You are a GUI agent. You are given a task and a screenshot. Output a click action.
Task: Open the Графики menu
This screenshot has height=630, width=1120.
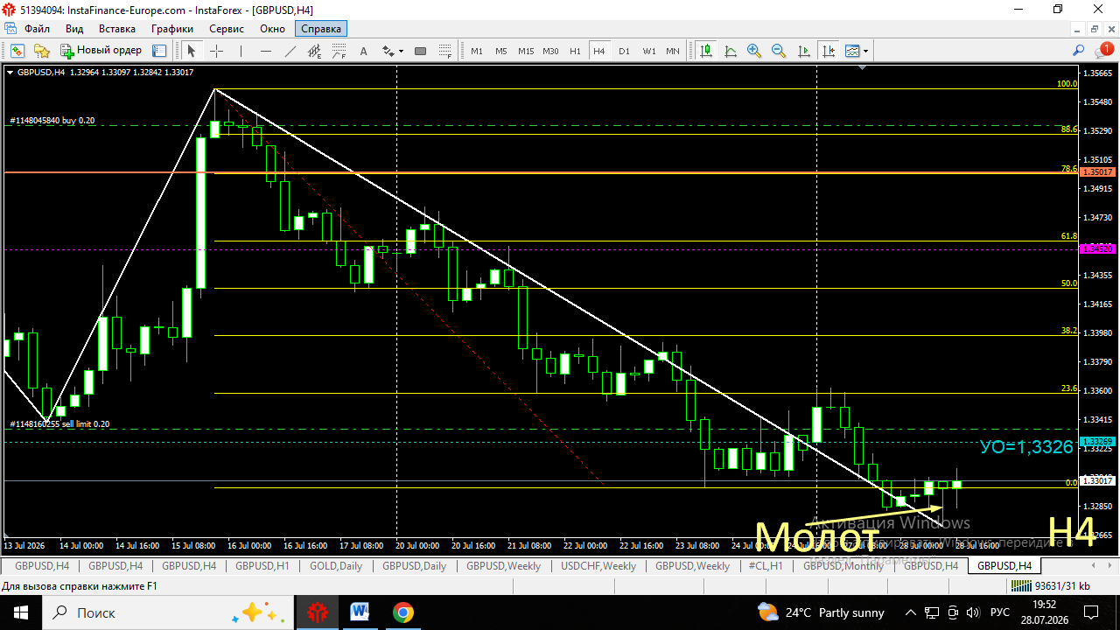pyautogui.click(x=172, y=29)
